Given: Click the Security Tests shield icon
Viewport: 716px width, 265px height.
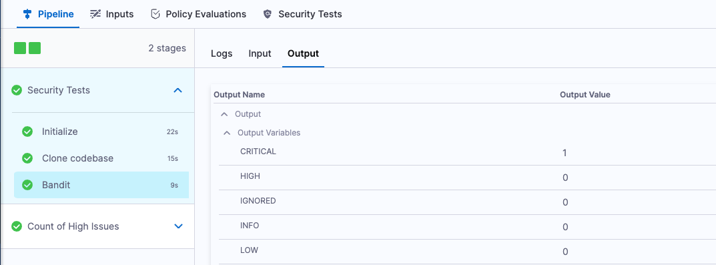Looking at the screenshot, I should click(x=268, y=14).
